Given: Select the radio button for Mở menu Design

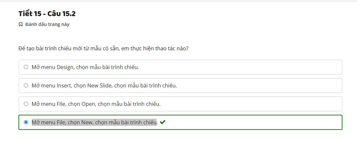Looking at the screenshot, I should tap(26, 67).
